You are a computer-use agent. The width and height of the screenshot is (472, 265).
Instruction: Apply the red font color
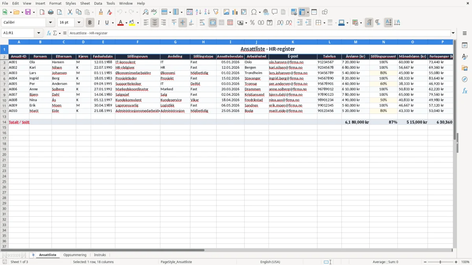[x=121, y=23]
